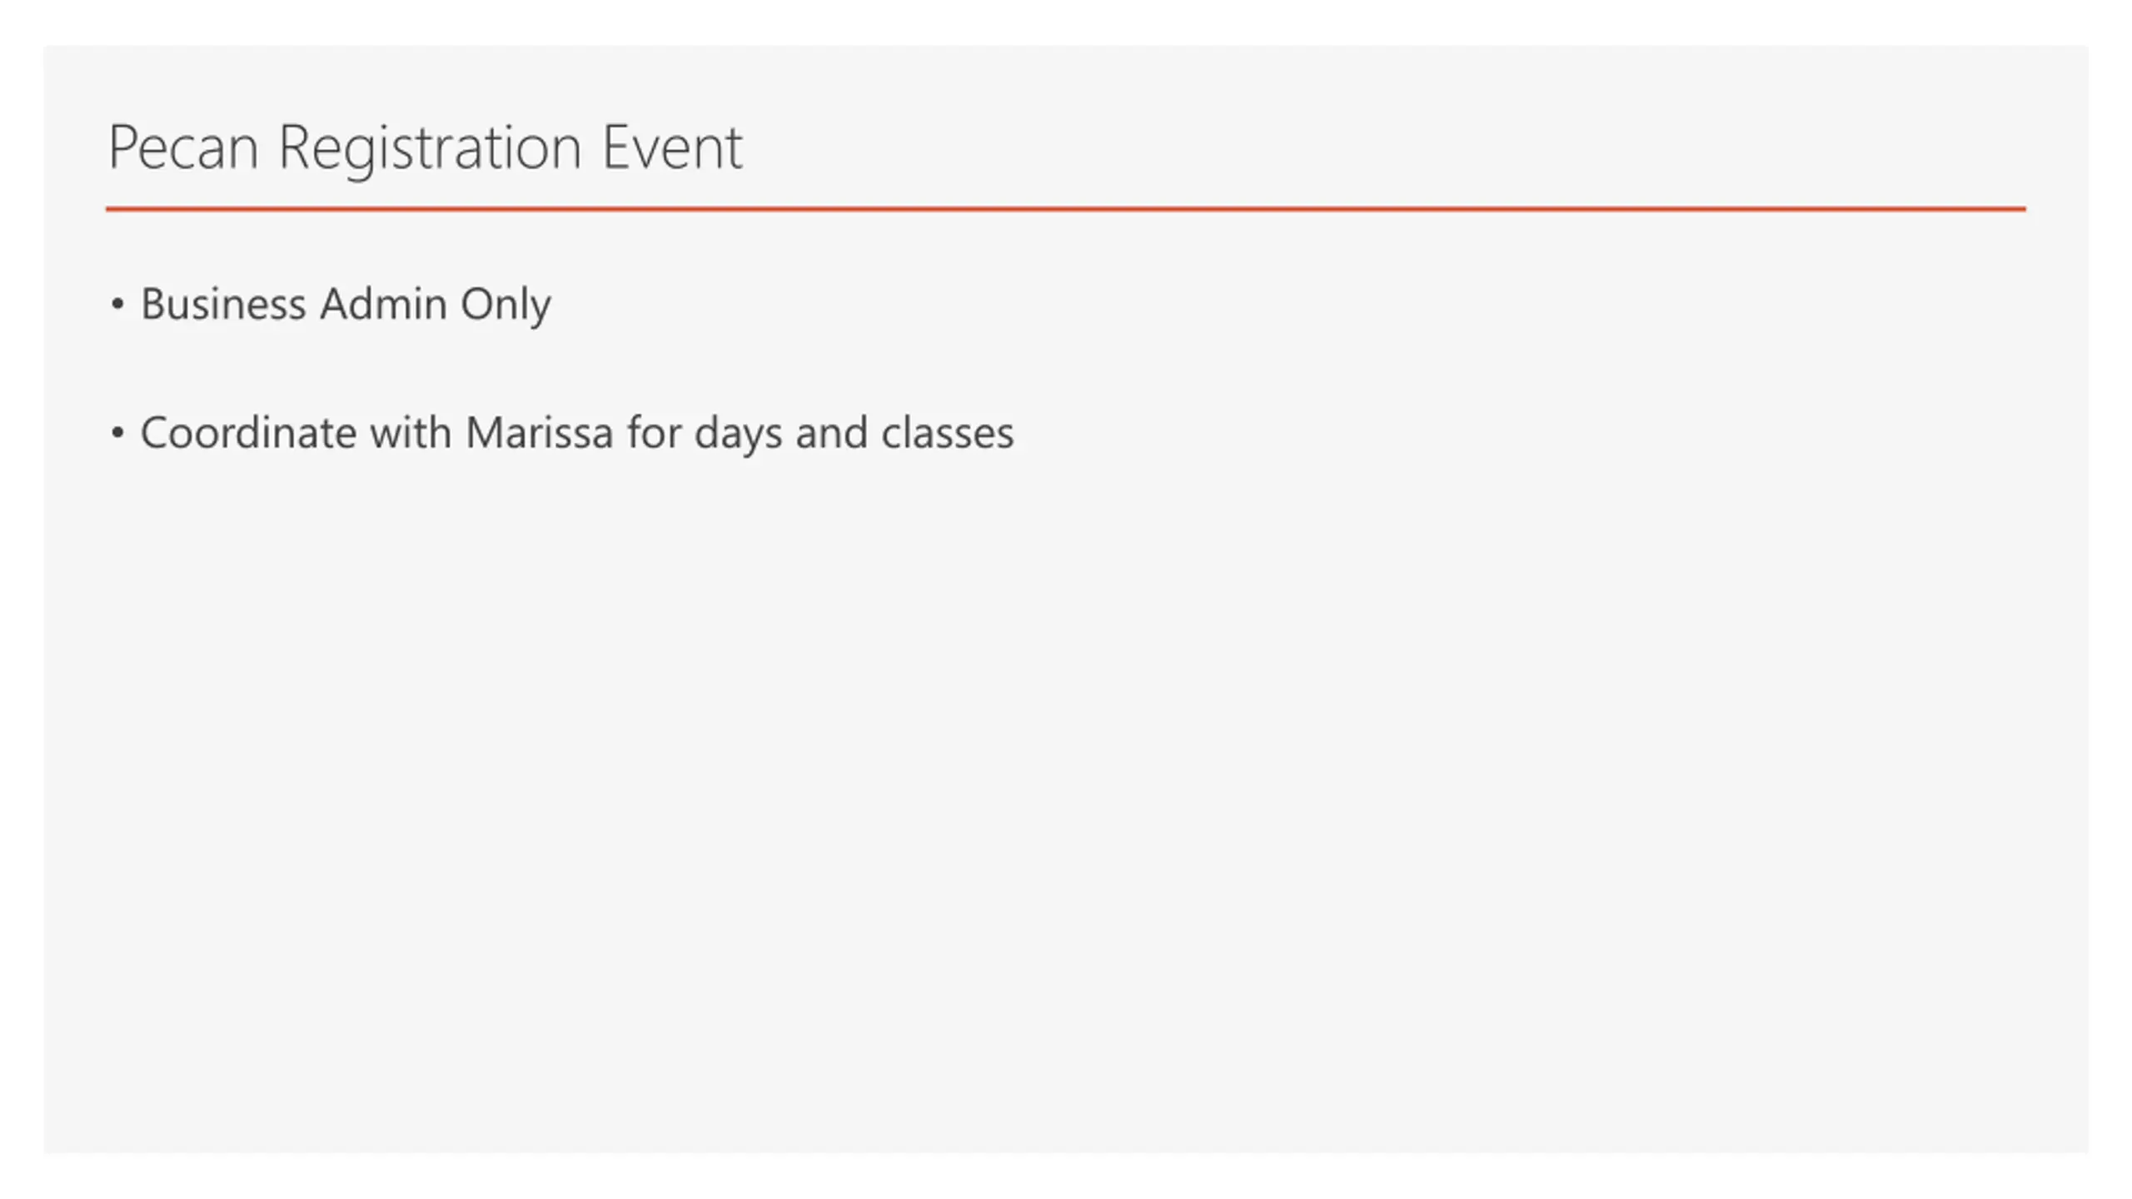The width and height of the screenshot is (2132, 1199).
Task: Select the word Only in first bullet
Action: pyautogui.click(x=506, y=305)
